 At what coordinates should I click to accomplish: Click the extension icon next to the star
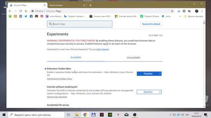click(179, 11)
